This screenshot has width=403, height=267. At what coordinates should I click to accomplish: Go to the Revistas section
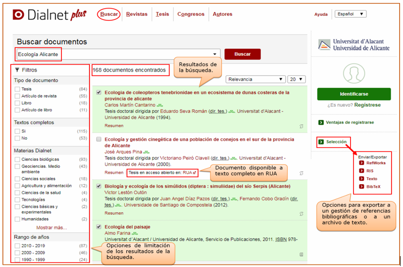tap(137, 14)
